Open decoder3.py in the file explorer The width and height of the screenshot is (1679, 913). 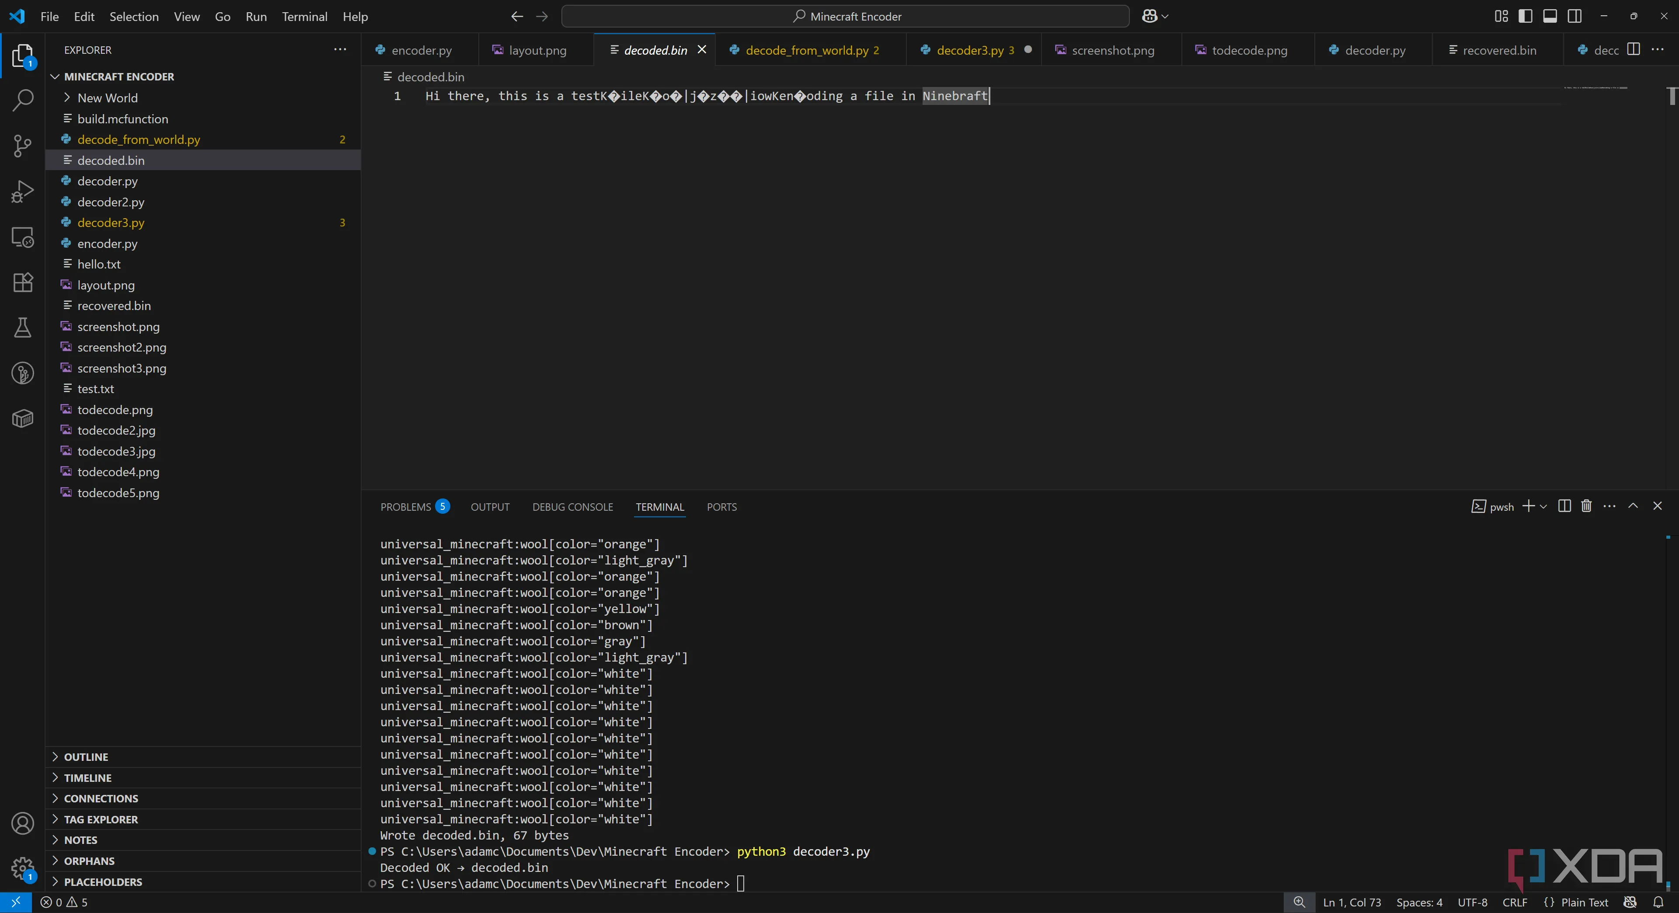pos(203,223)
